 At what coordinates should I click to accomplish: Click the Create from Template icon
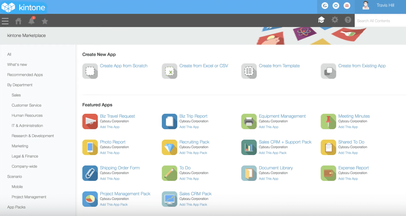click(x=249, y=71)
